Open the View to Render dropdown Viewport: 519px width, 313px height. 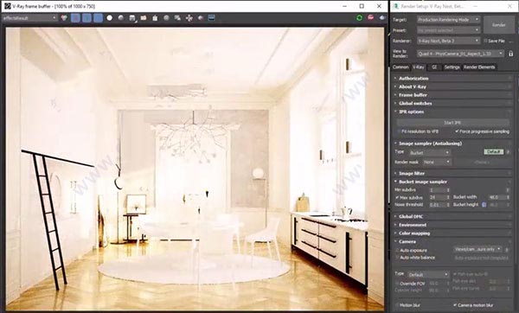coord(460,54)
